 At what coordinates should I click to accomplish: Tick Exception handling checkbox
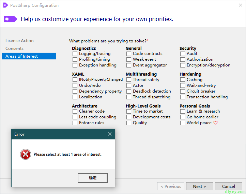point(75,65)
